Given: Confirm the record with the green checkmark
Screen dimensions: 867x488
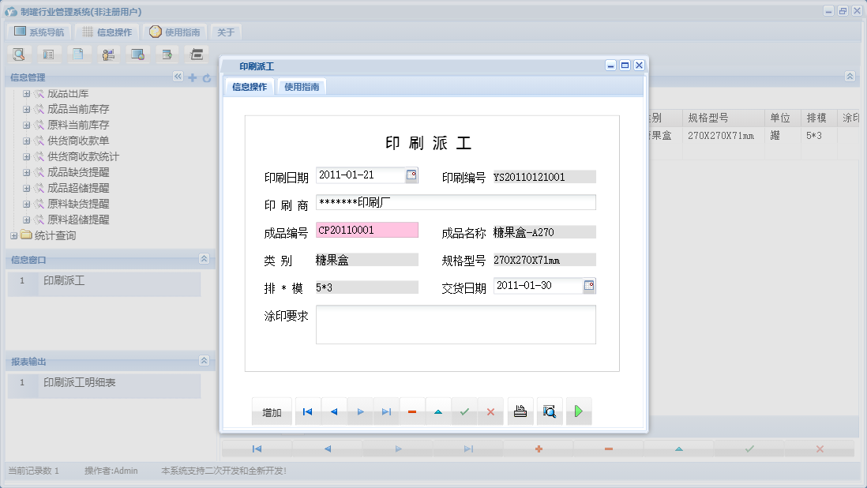Looking at the screenshot, I should click(464, 411).
